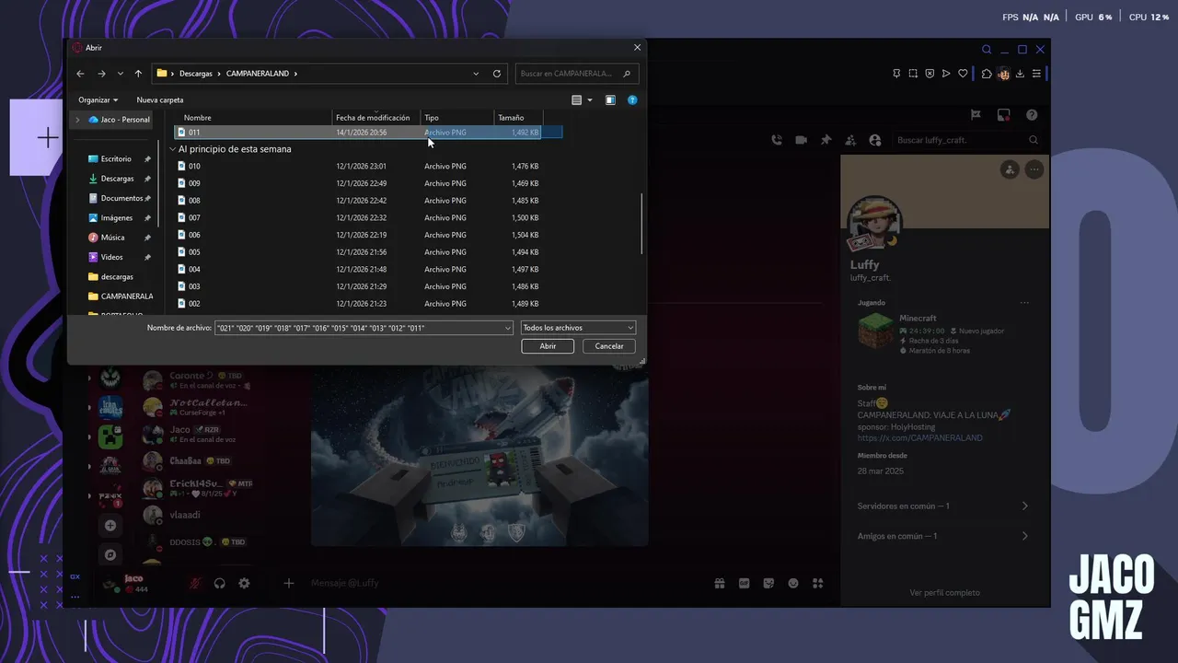Click ad blocker shield icon
Viewport: 1178px width, 663px height.
click(930, 74)
